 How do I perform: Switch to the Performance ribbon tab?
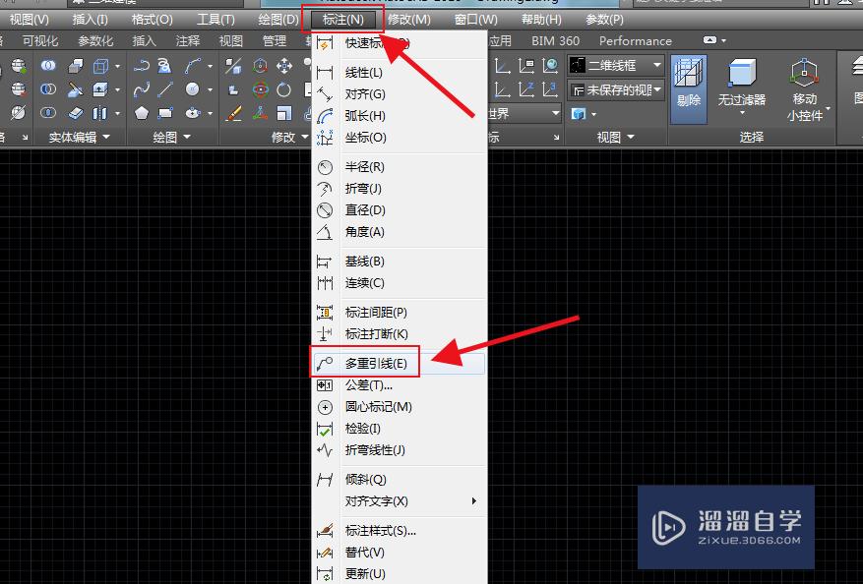[x=635, y=41]
